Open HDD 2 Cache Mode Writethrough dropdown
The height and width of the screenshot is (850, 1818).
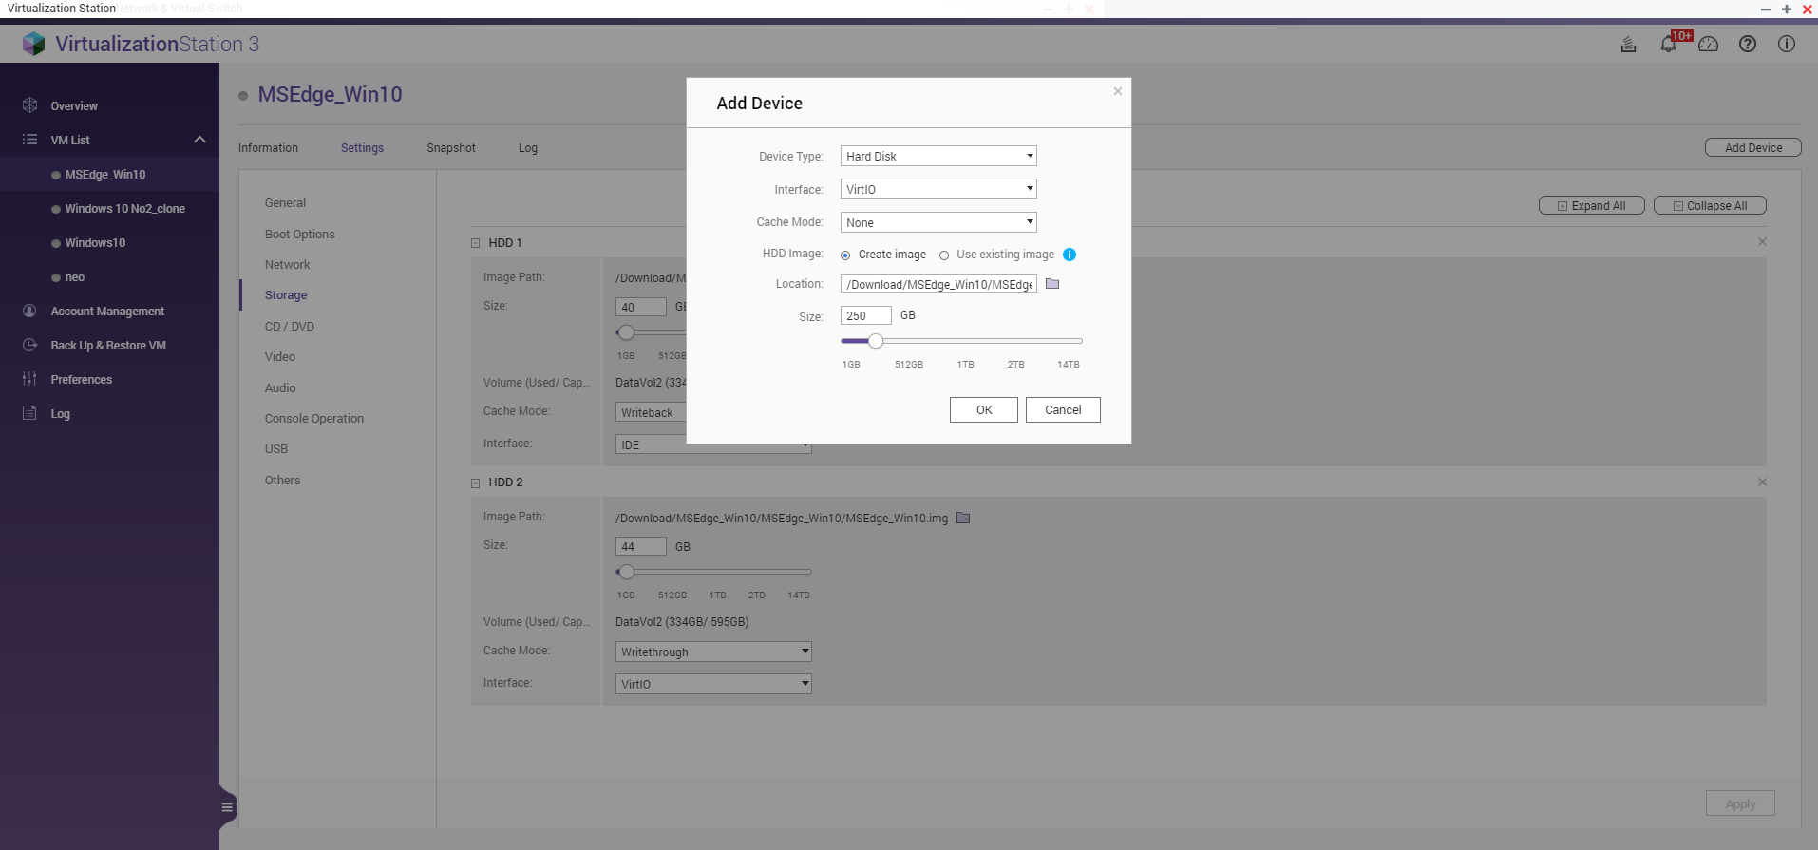[x=713, y=652]
